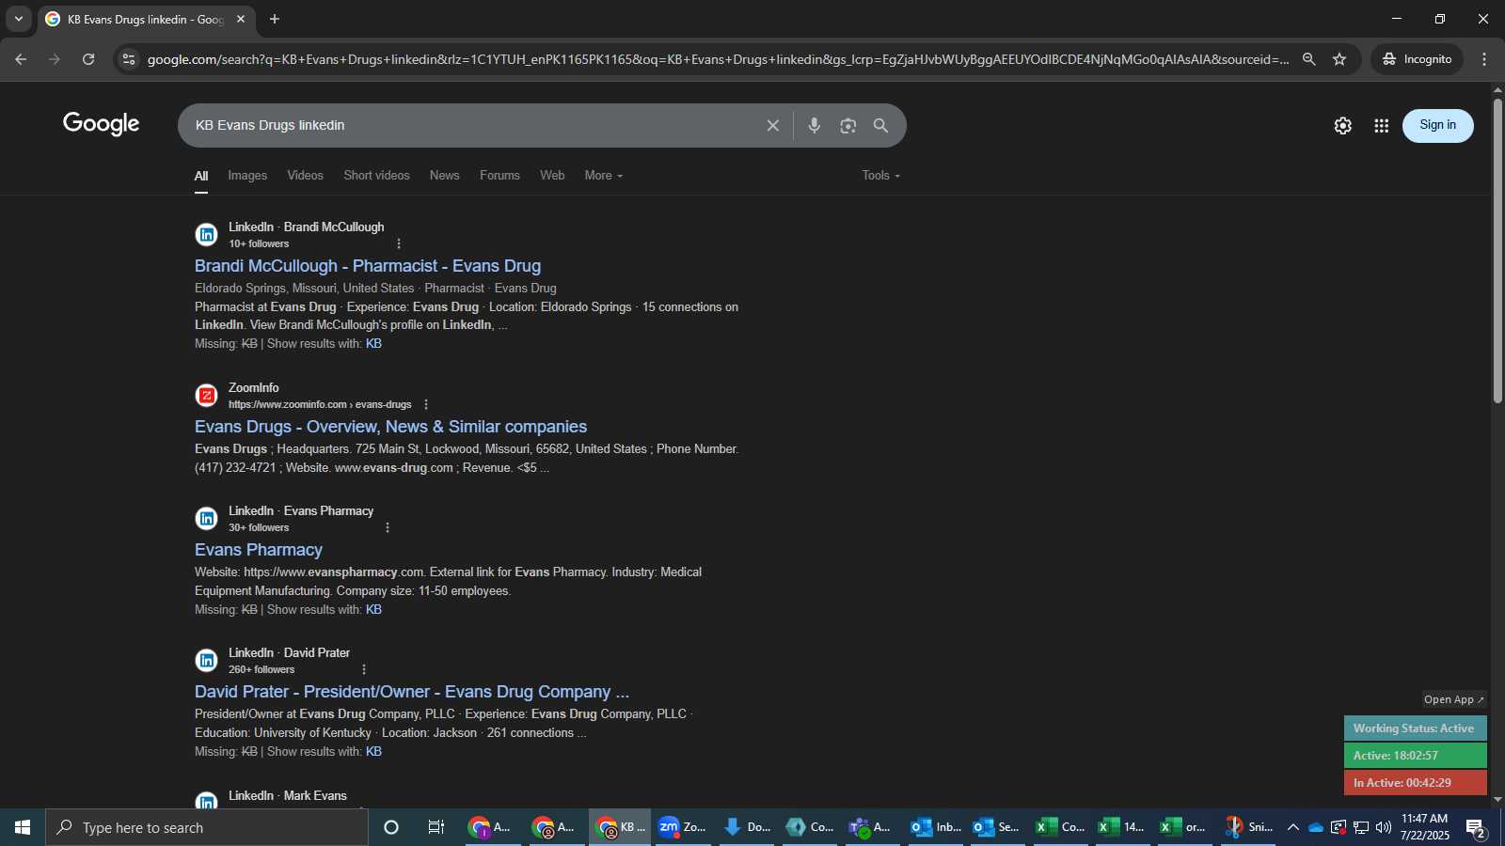Start a voice search with the microphone icon
This screenshot has width=1505, height=846.
click(815, 125)
